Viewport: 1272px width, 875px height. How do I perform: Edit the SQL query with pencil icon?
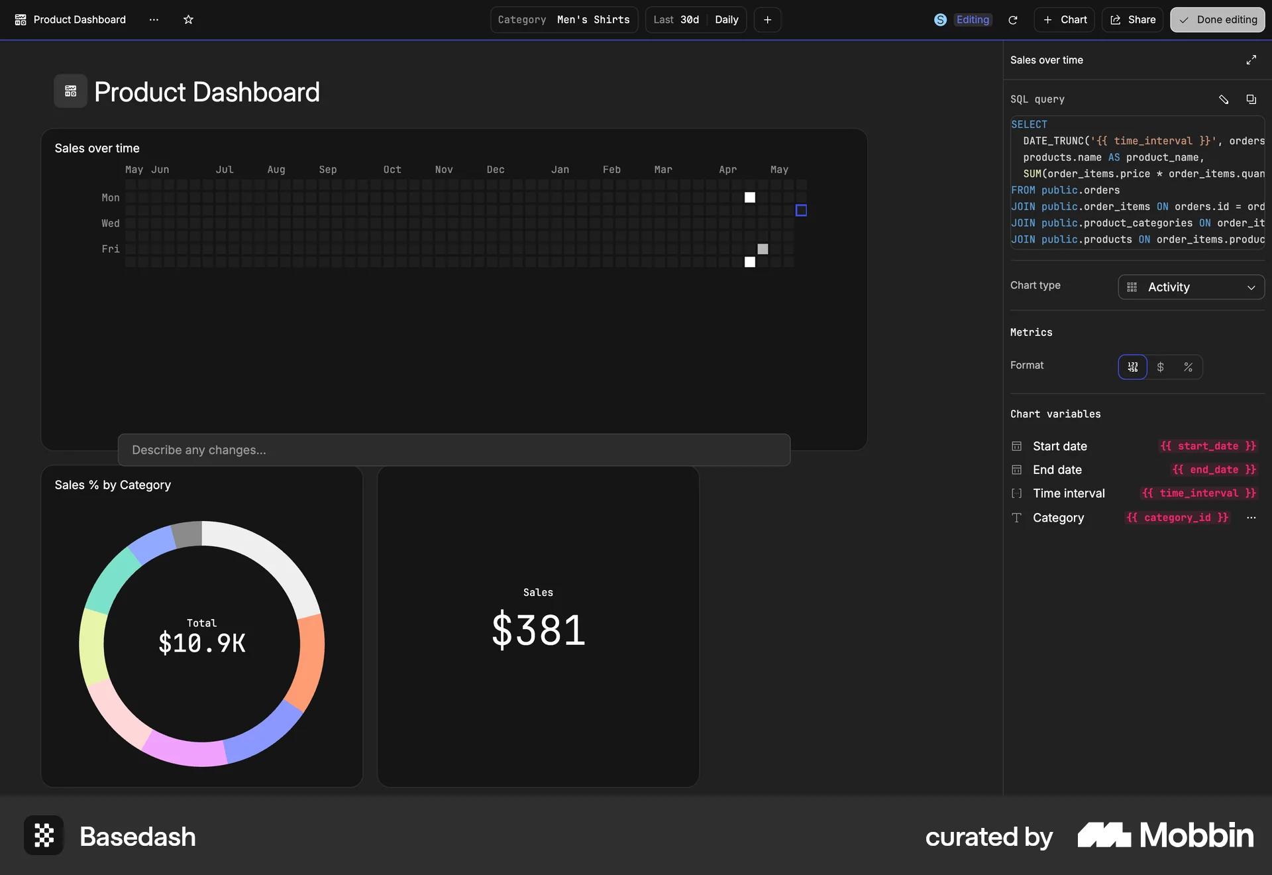click(1224, 99)
